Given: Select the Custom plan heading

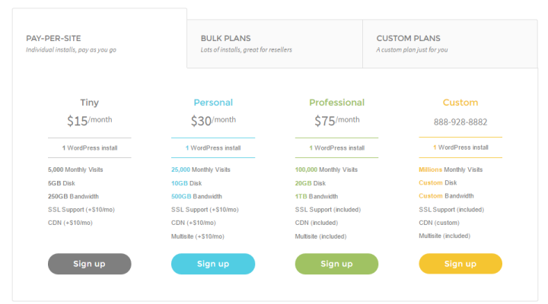Looking at the screenshot, I should click(x=460, y=103).
